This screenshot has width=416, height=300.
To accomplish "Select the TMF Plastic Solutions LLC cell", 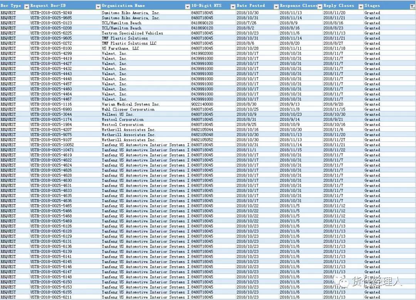I will [x=146, y=43].
